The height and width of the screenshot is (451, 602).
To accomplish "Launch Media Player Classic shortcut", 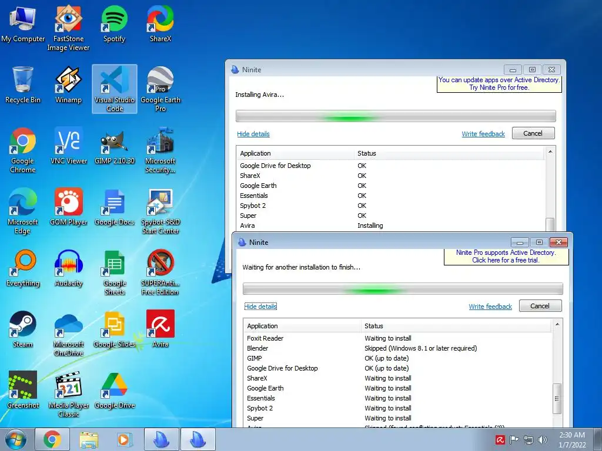I will pos(68,394).
